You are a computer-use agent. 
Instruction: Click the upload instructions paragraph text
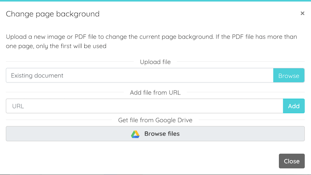151,41
